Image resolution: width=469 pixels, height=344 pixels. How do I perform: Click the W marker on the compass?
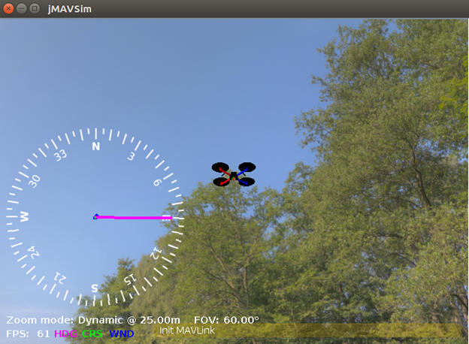coord(24,216)
